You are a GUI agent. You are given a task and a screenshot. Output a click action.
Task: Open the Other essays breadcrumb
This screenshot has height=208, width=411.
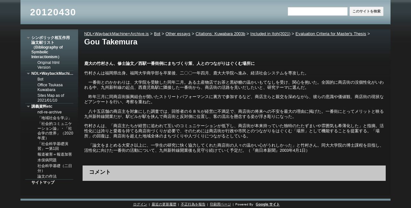[x=178, y=34]
